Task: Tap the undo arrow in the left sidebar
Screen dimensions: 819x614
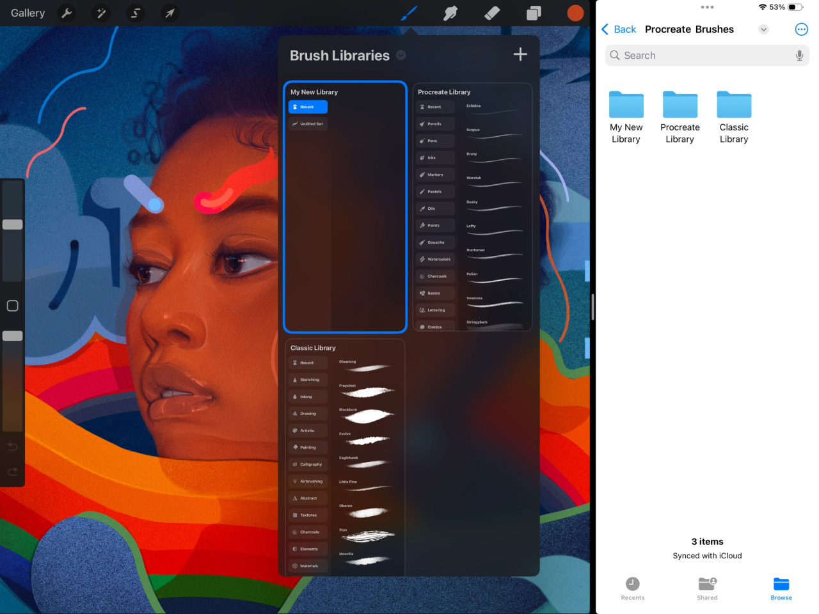Action: pyautogui.click(x=12, y=446)
